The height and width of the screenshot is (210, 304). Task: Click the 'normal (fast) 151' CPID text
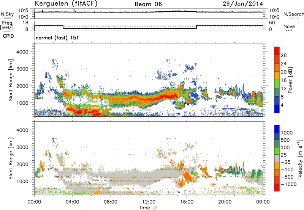point(57,38)
